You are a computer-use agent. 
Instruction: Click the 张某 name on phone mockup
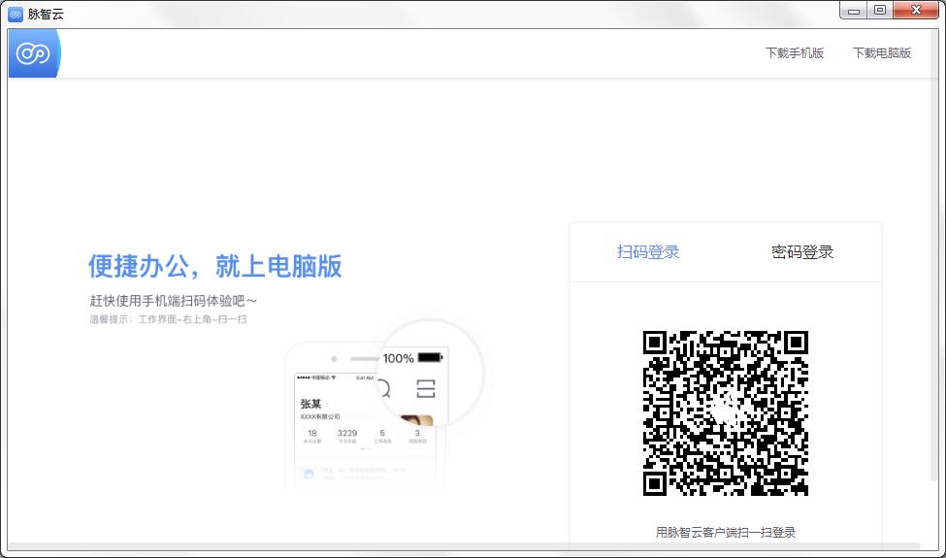[310, 404]
